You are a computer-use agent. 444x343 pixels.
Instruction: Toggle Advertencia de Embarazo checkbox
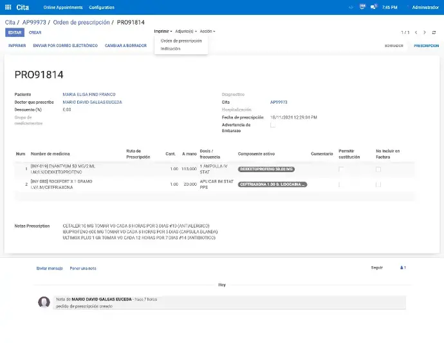point(273,126)
